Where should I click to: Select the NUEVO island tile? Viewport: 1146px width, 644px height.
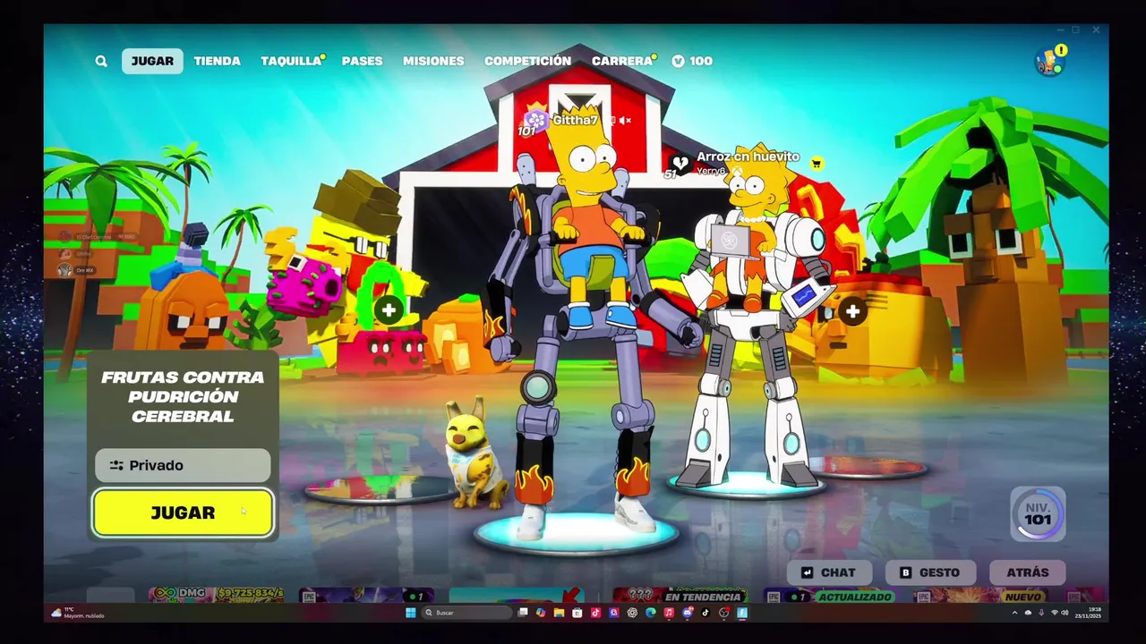click(x=979, y=596)
